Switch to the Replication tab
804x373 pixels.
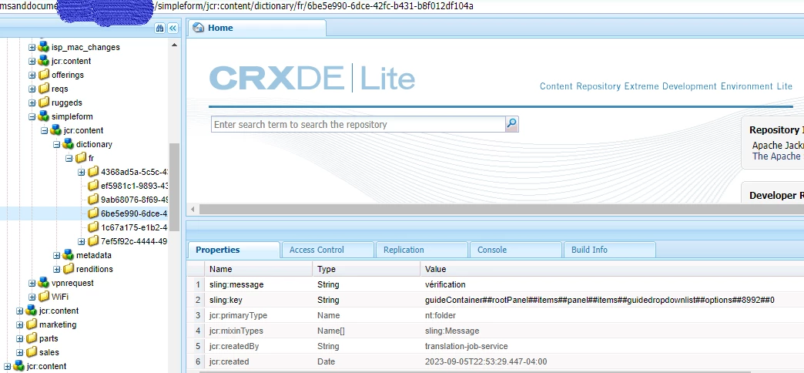pos(421,250)
